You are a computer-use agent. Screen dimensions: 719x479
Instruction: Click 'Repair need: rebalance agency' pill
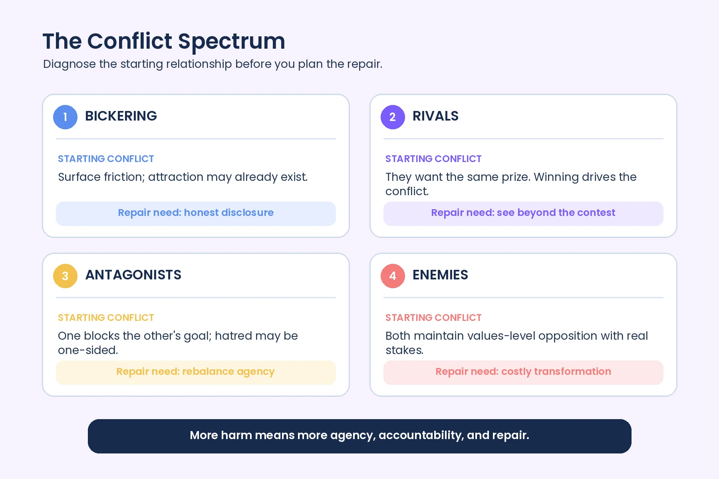click(x=196, y=372)
